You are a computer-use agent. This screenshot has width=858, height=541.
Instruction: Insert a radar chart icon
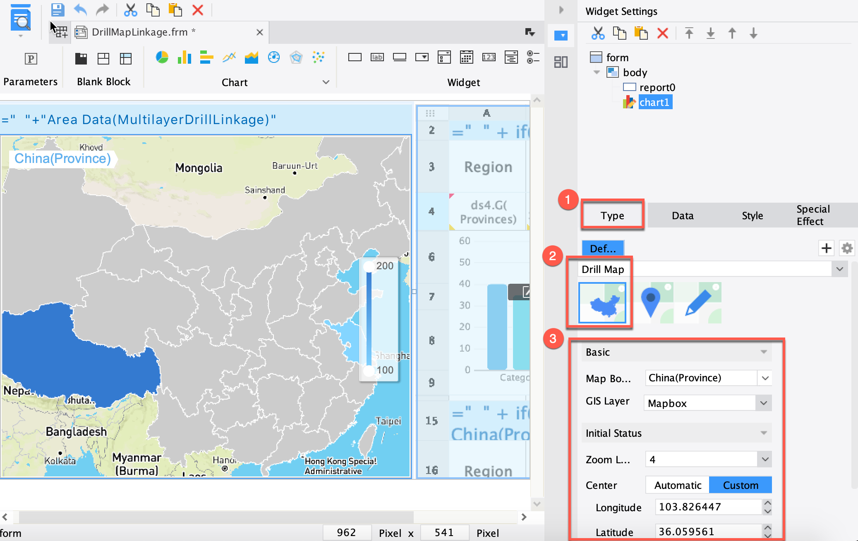pyautogui.click(x=296, y=57)
